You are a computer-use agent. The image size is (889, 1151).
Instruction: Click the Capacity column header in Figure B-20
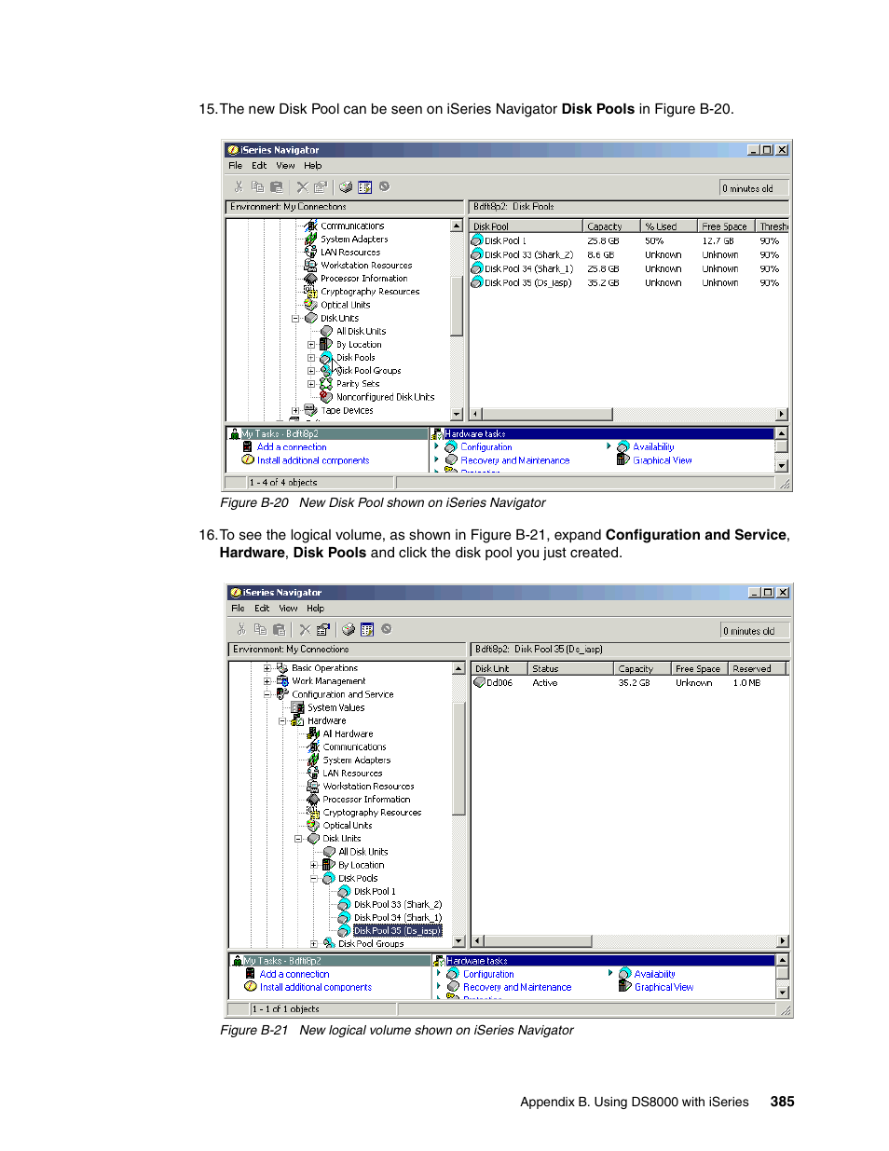coord(611,226)
